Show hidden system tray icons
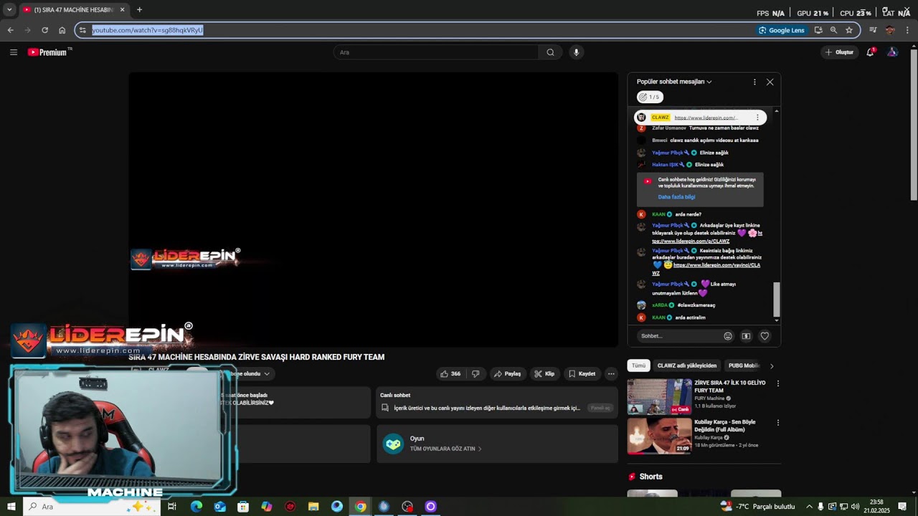The image size is (918, 516). [810, 507]
